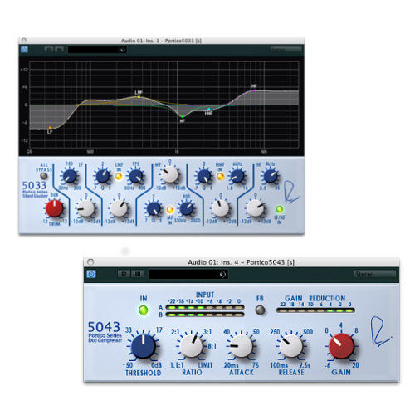Toggle the ALL BYPASS button on the 5033 equalizer

(43, 176)
